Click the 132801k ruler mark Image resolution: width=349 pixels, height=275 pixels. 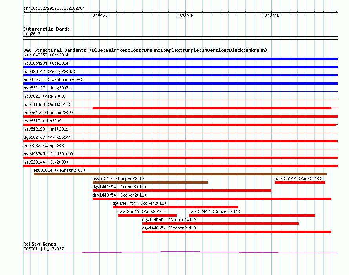click(x=185, y=16)
